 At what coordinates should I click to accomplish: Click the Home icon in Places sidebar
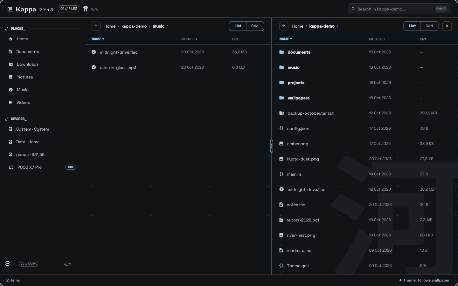coord(11,39)
